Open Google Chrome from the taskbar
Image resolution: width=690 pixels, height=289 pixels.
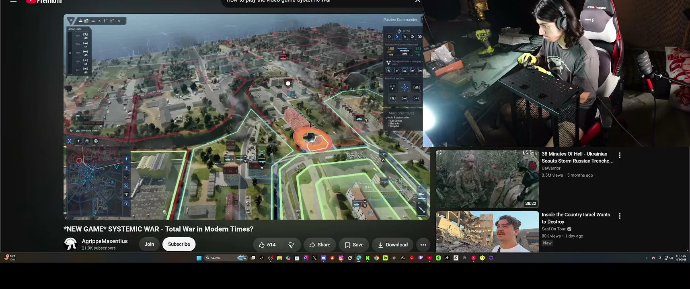[376, 258]
